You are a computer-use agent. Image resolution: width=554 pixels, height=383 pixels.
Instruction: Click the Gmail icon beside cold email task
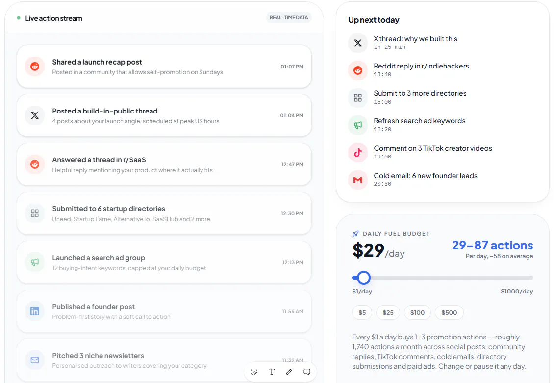pyautogui.click(x=358, y=180)
